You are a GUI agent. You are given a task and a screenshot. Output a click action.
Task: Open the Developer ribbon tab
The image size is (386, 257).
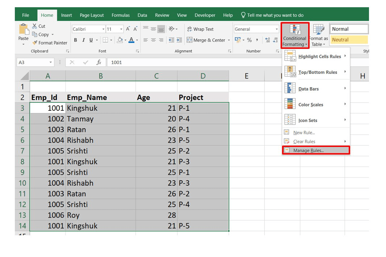[205, 15]
